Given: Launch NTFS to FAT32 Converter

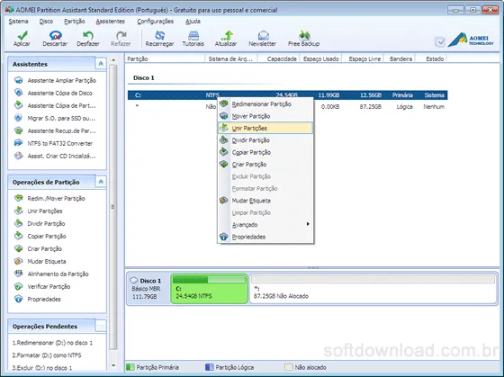Looking at the screenshot, I should point(53,143).
